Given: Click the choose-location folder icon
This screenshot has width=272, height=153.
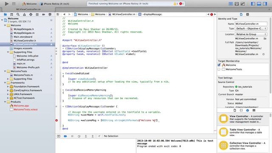Looking at the screenshot, I should tap(265, 39).
